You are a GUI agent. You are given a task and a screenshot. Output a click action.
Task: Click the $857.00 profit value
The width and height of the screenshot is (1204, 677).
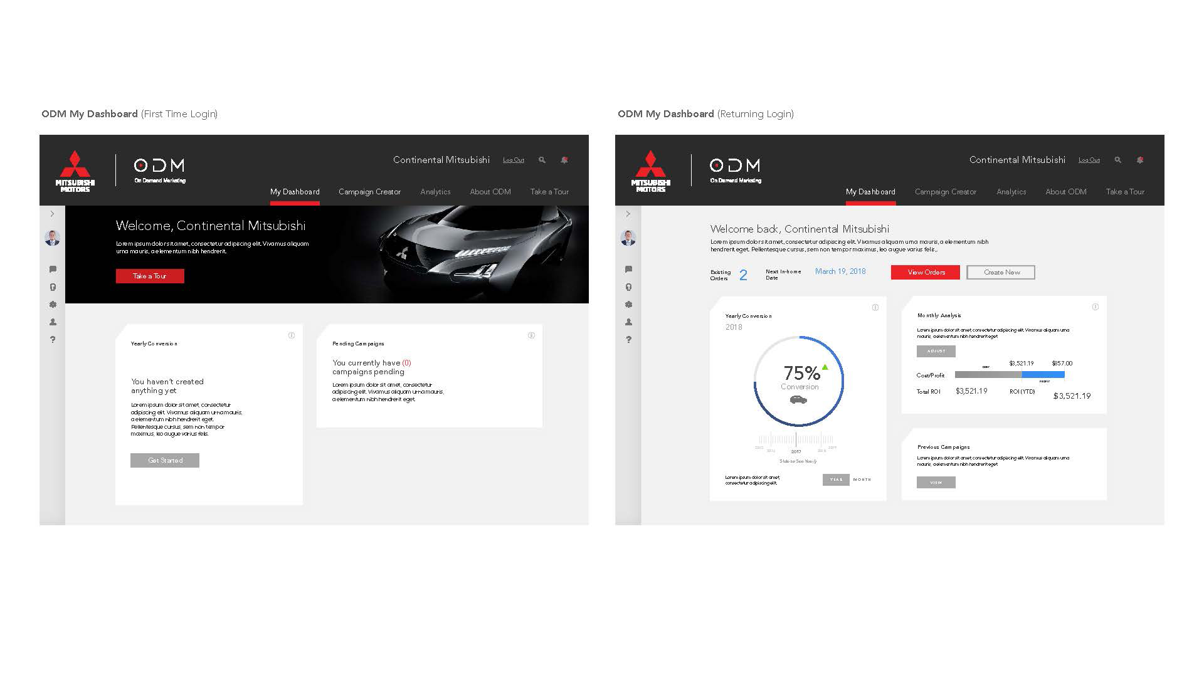click(1062, 363)
